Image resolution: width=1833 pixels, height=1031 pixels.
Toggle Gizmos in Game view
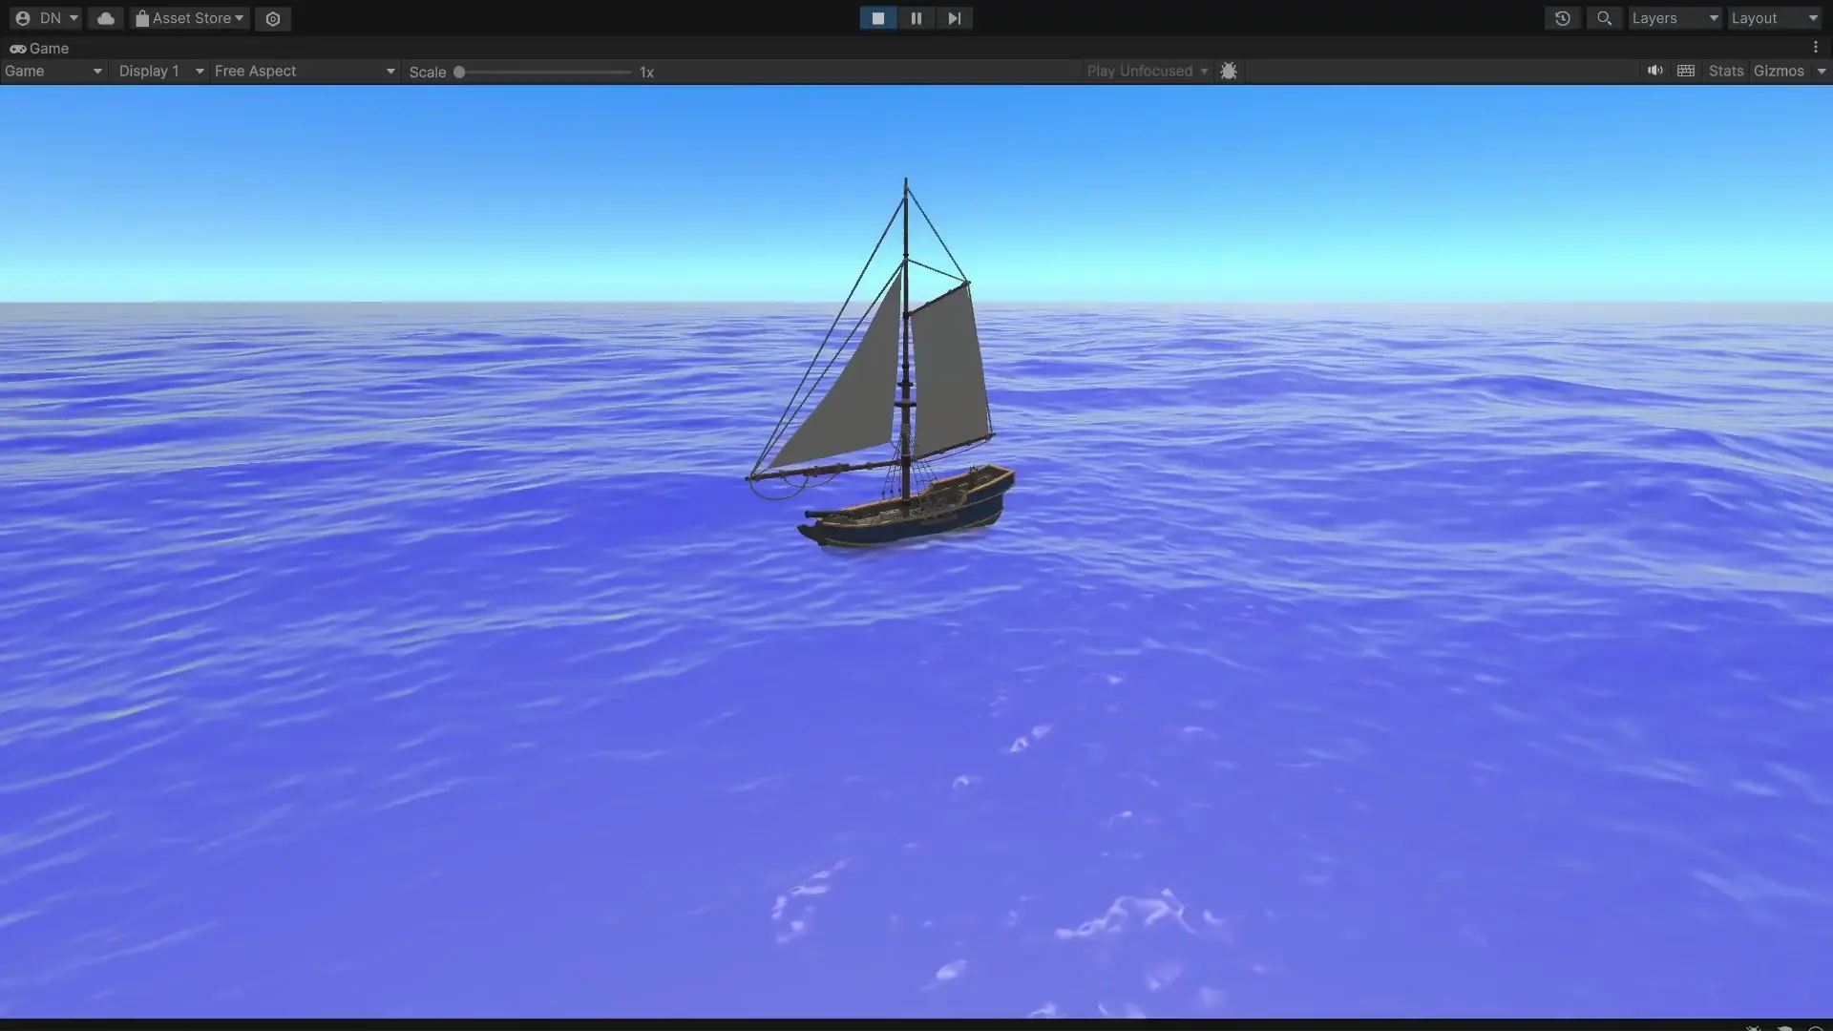point(1779,71)
